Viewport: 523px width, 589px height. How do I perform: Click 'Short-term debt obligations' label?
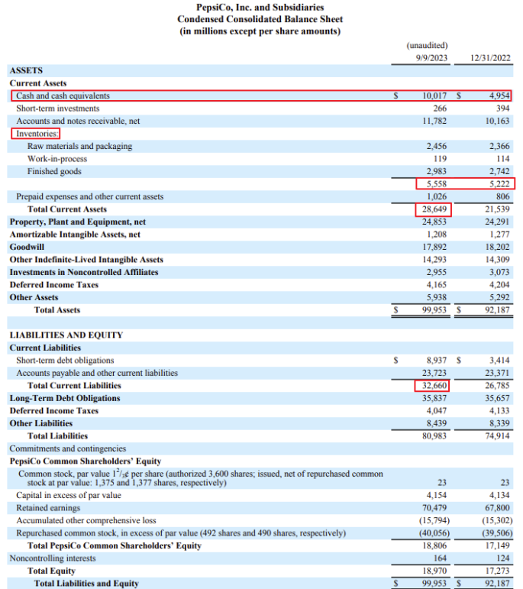pos(65,361)
